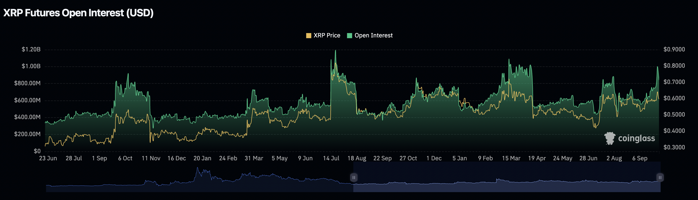Click the 6 Oct date label
The height and width of the screenshot is (200, 698).
tap(125, 158)
